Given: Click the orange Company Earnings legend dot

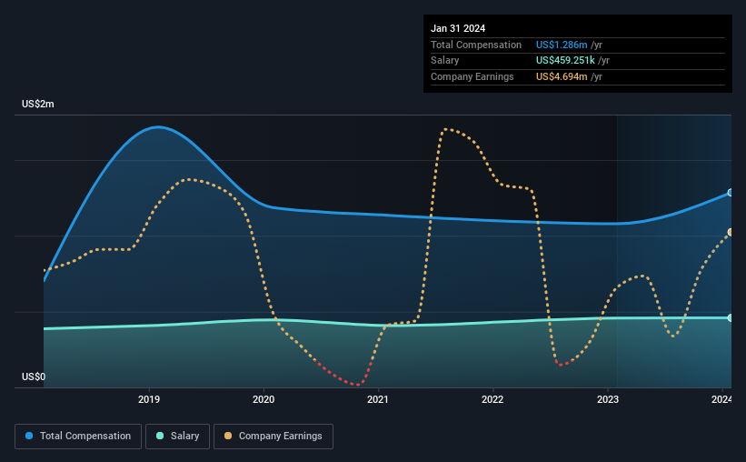Looking at the screenshot, I should [x=228, y=436].
